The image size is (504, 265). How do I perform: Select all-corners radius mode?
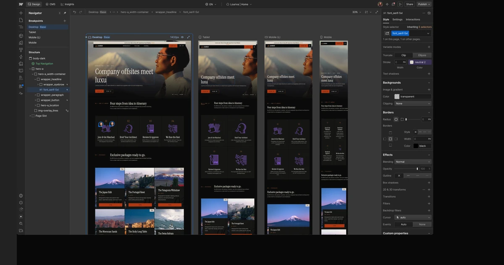[x=396, y=119]
